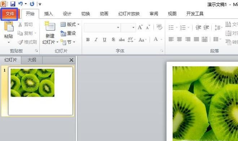Click the clear formatting icon
Viewport: 238px width, 141px height.
click(159, 27)
